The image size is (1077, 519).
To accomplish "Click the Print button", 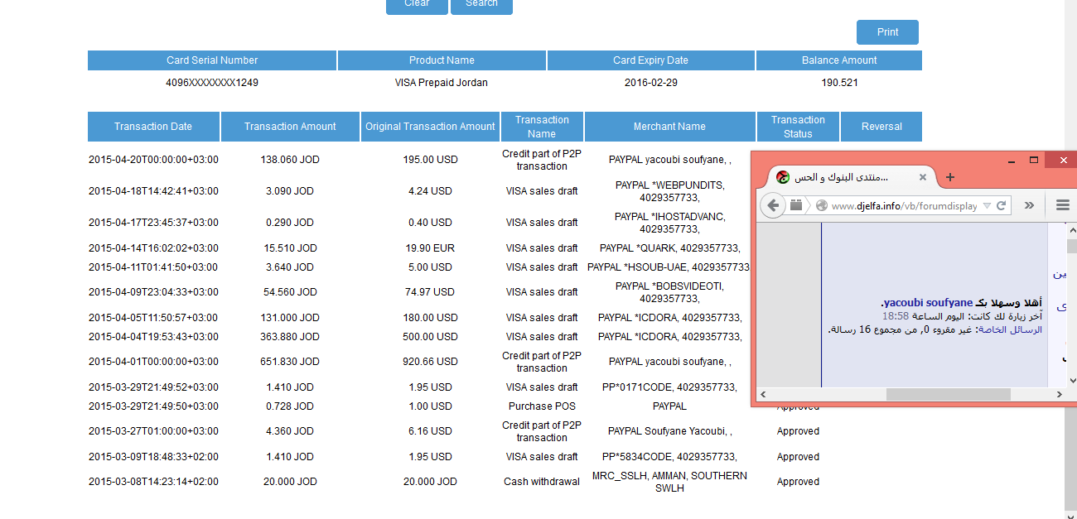I will click(887, 32).
